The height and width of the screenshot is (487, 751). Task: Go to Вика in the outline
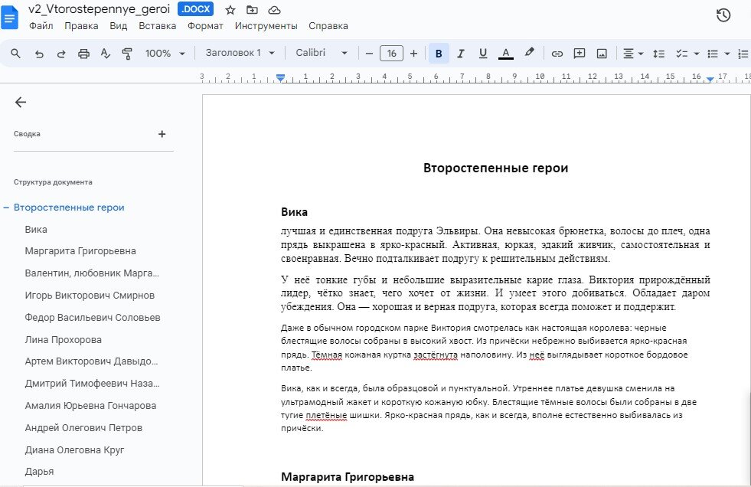pyautogui.click(x=36, y=230)
